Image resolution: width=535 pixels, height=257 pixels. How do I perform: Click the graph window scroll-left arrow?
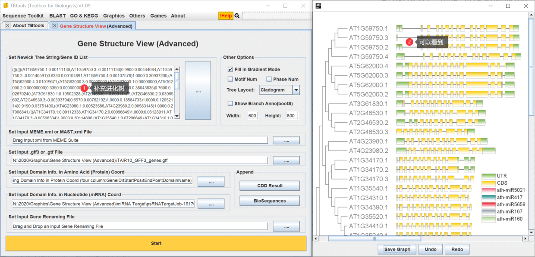click(x=316, y=238)
